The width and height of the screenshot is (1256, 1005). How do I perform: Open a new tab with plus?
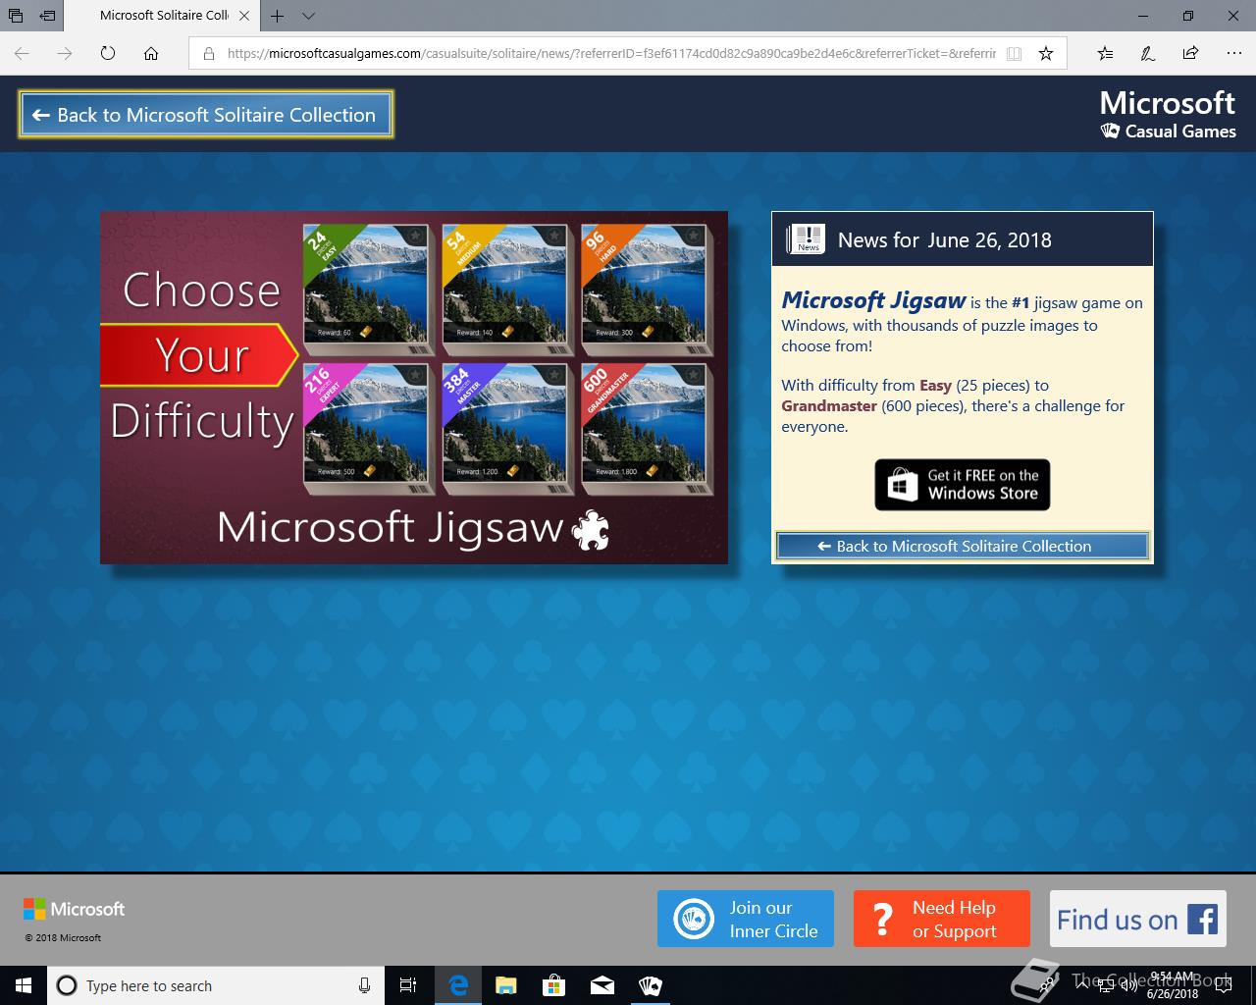(278, 16)
